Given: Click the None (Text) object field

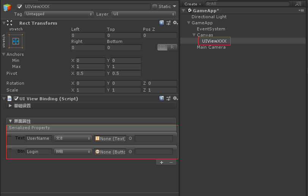Looking at the screenshot, I should tap(110, 139).
